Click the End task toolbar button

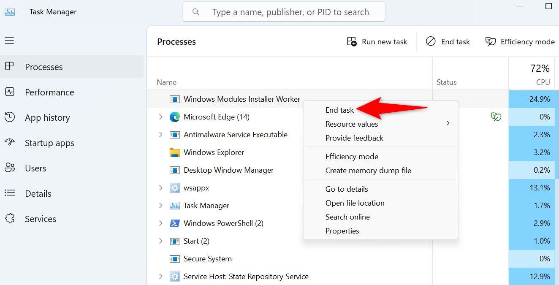448,41
